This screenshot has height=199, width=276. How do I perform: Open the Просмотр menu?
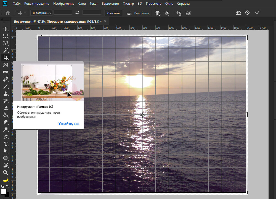click(x=154, y=4)
